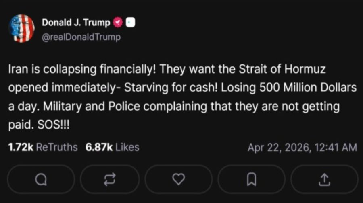Click the Apr 22, 2026 date

277,148
